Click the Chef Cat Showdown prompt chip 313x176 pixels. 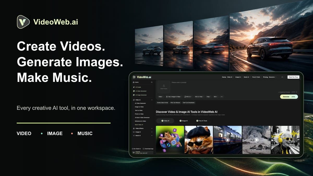pyautogui.click(x=189, y=103)
